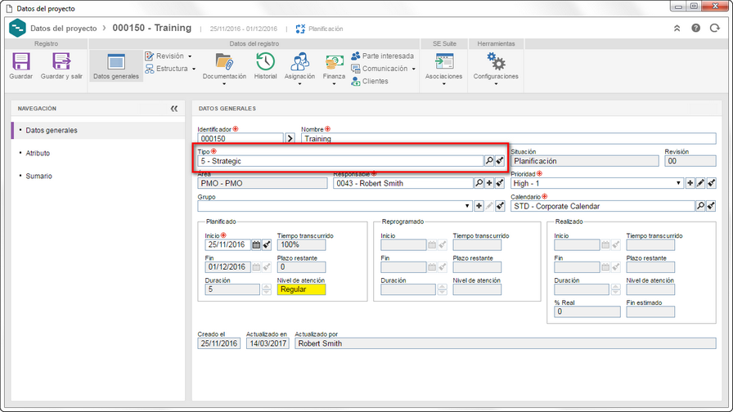Collapse the header with double chevron

pos(677,29)
